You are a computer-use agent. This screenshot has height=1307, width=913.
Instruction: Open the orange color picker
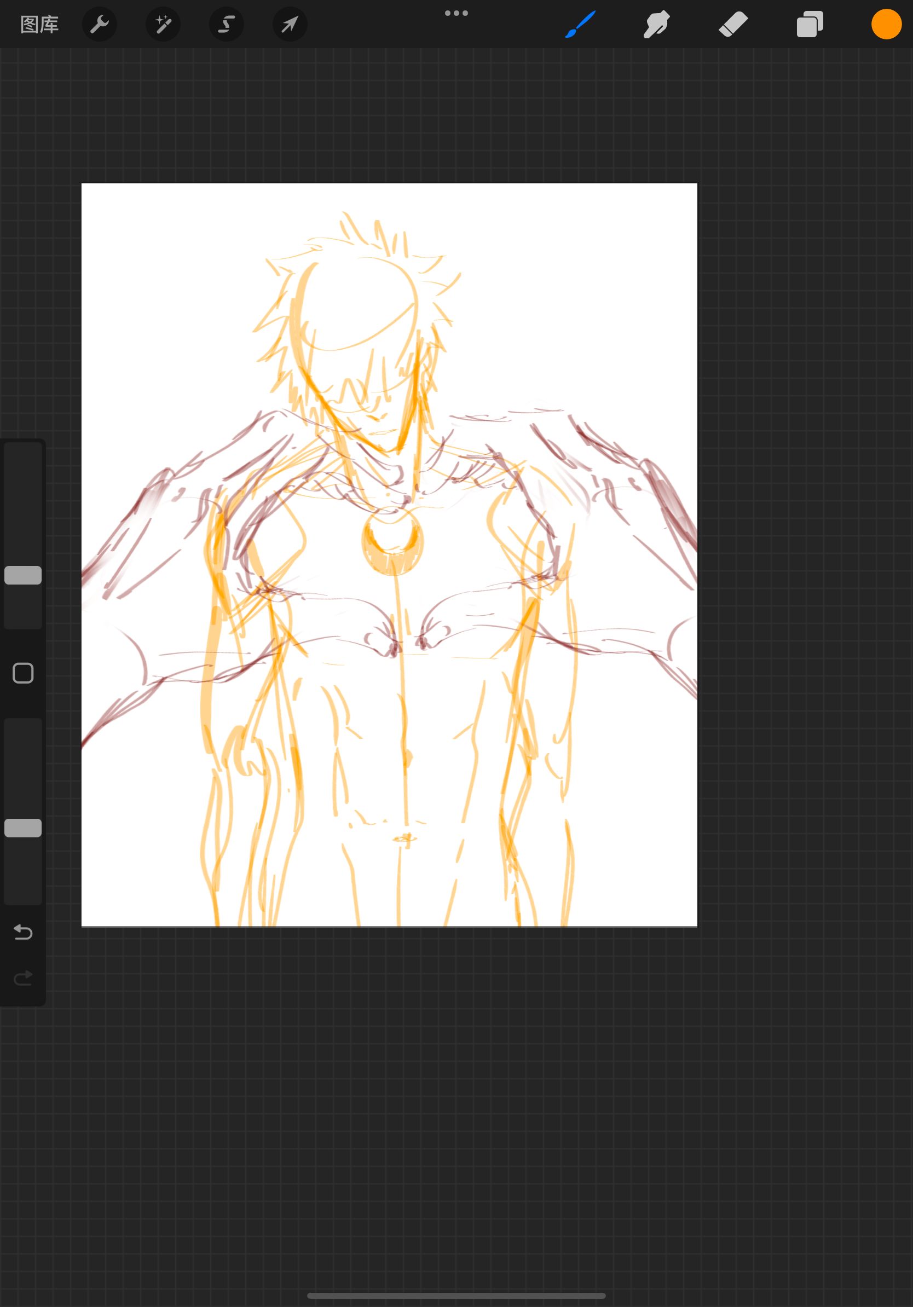tap(886, 25)
